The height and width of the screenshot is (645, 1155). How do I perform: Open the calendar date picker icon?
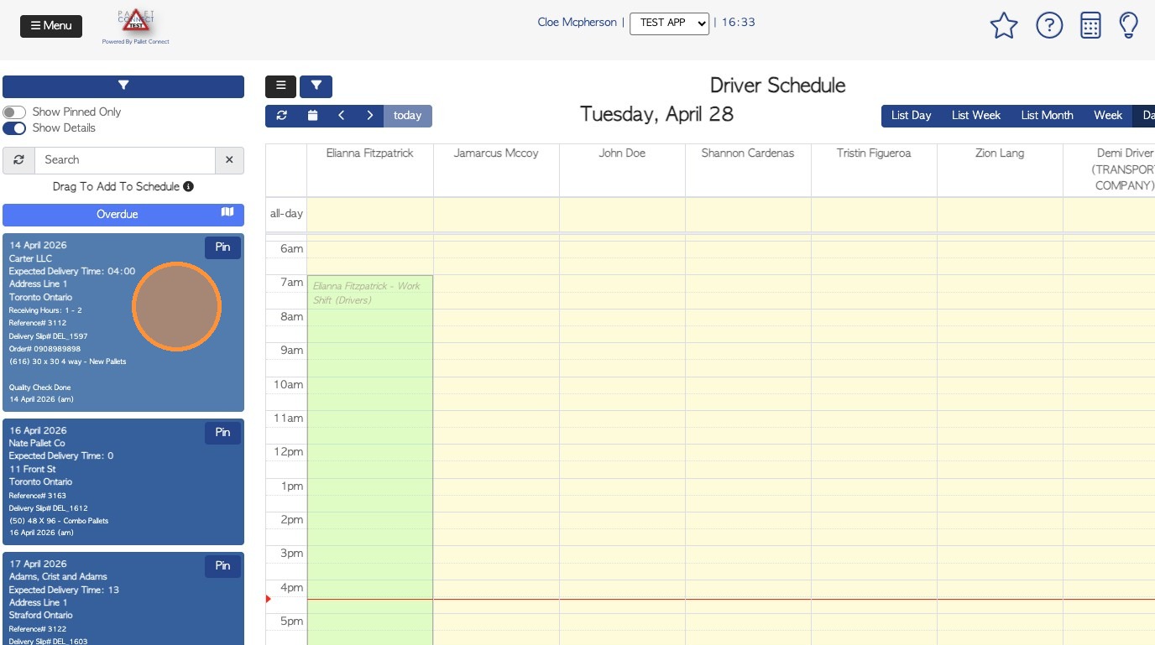pos(312,116)
